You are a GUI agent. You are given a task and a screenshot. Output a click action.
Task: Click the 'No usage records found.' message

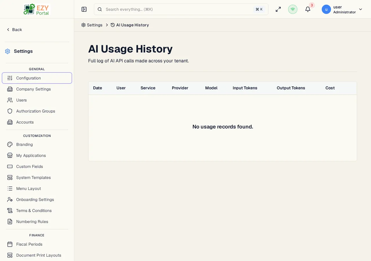[x=223, y=127]
